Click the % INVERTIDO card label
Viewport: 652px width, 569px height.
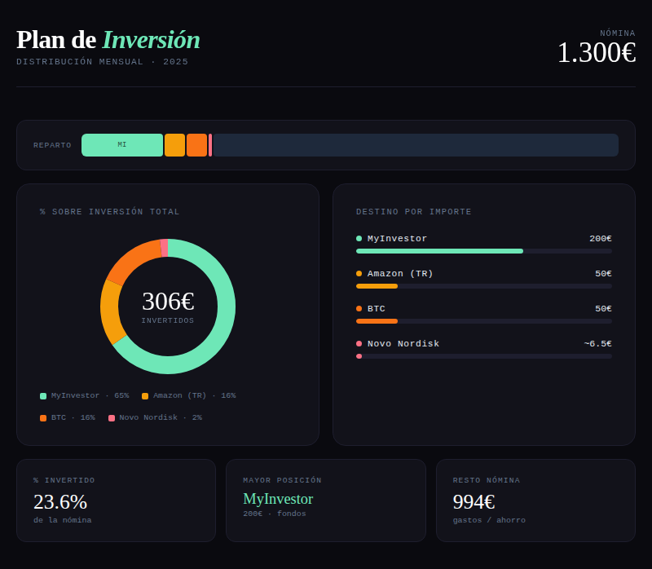click(64, 480)
